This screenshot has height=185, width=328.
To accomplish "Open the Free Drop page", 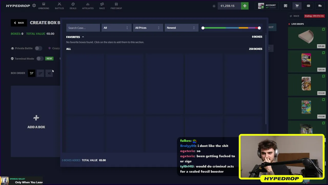I will tap(116, 6).
